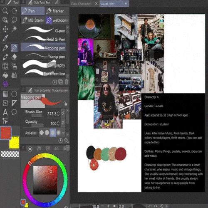Select the Move layer tool
The height and width of the screenshot is (208, 208).
click(5, 29)
